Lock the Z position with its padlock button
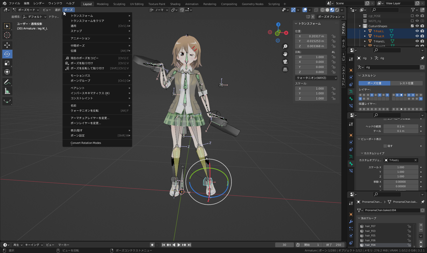 point(333,46)
